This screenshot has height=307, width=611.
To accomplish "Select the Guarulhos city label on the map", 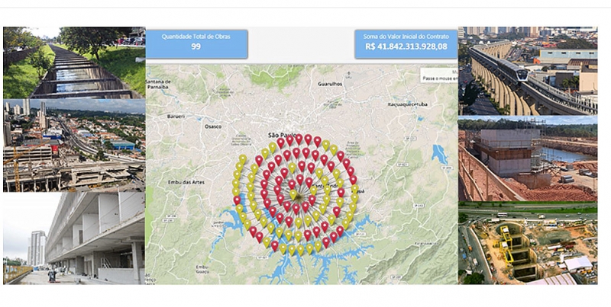I will click(327, 85).
